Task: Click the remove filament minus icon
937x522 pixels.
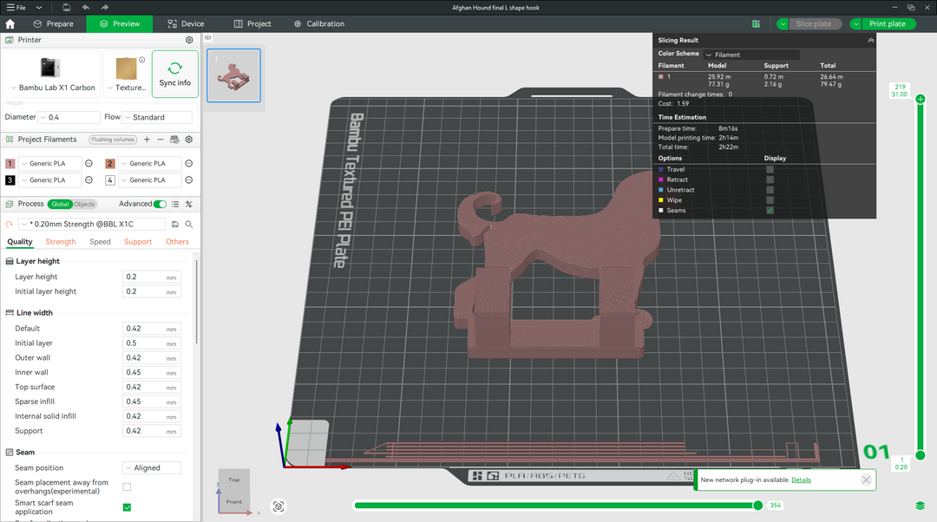Action: coord(161,140)
